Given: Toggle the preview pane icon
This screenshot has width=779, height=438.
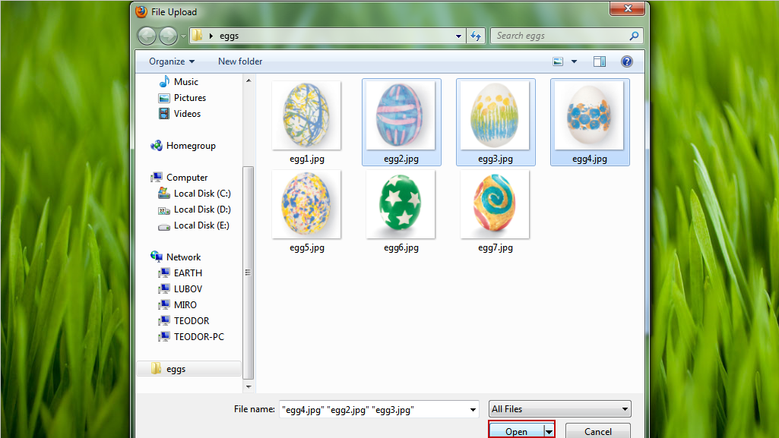Looking at the screenshot, I should point(600,61).
